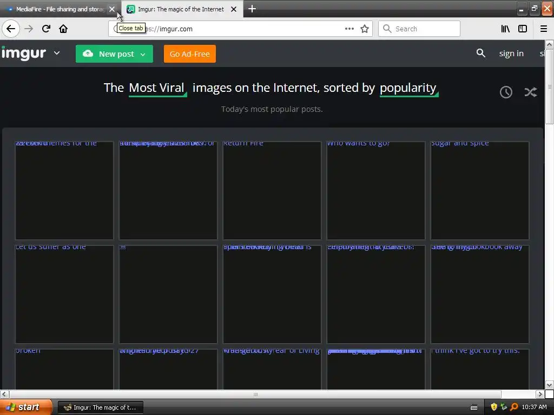554x415 pixels.
Task: Open the broken post thumbnail
Action: tap(64, 369)
